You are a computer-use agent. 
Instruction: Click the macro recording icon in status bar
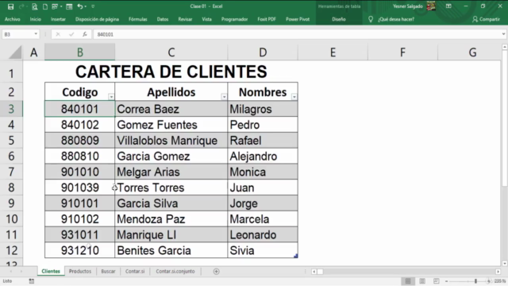click(32, 281)
